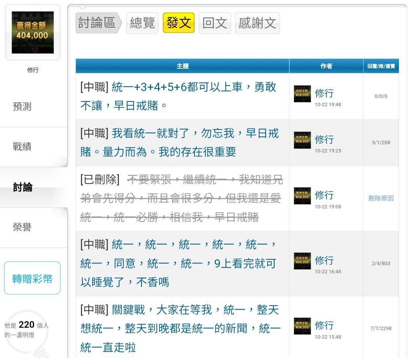The image size is (420, 358).
Task: Open post 關鍵戰，大家在等我
Action: [180, 328]
